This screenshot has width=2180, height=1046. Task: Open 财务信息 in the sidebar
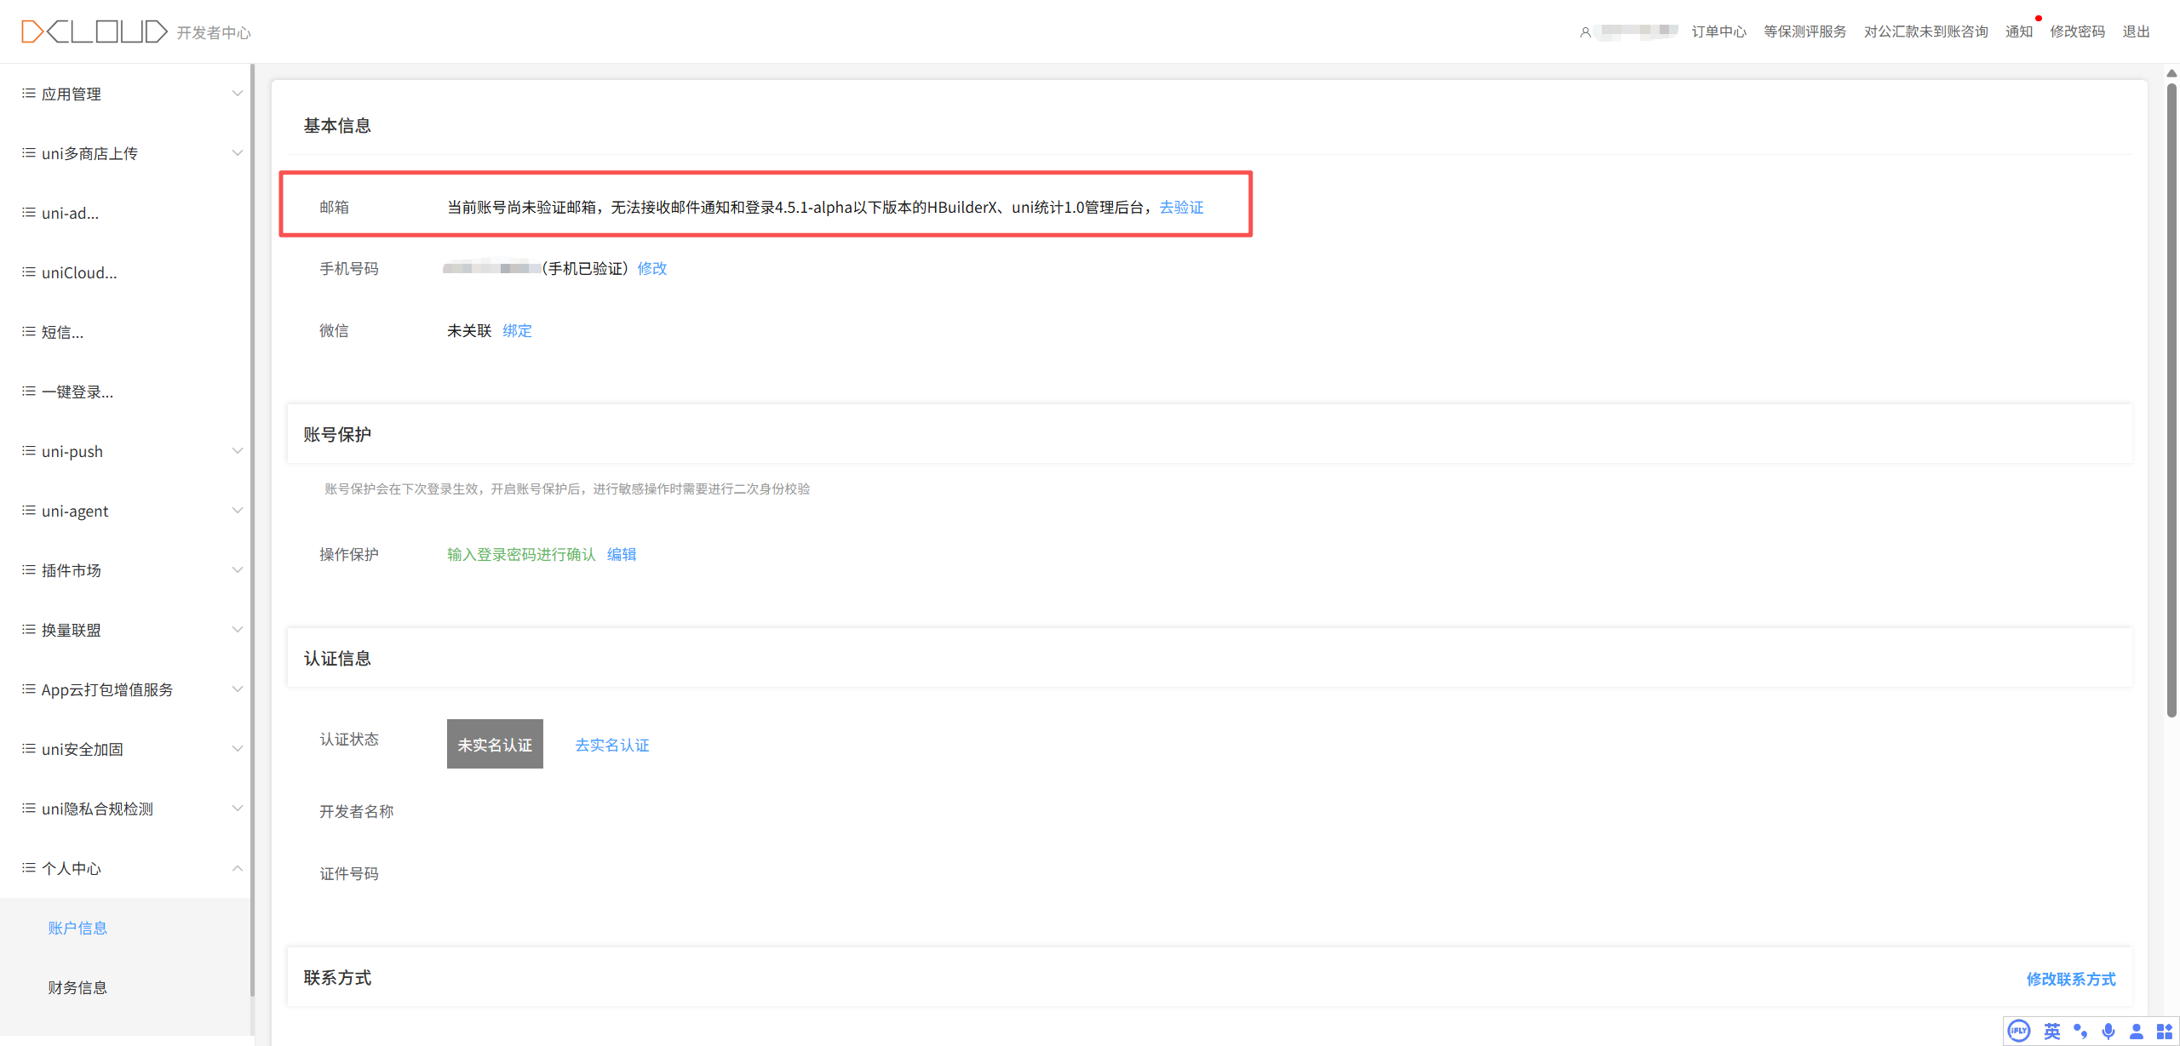[x=77, y=987]
